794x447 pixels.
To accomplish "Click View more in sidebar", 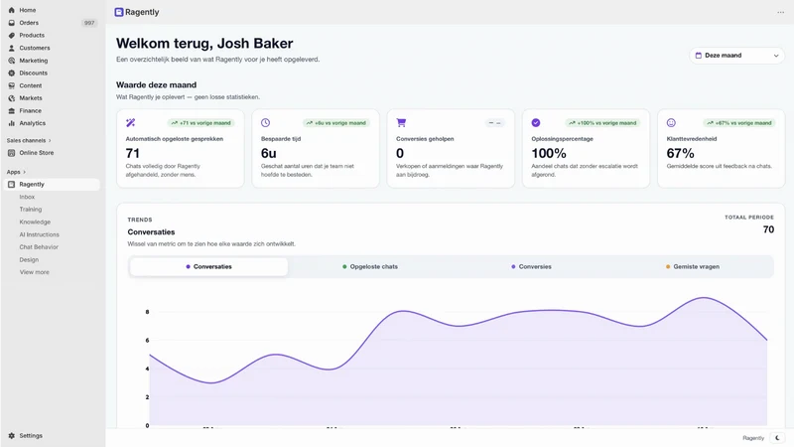I will pyautogui.click(x=35, y=272).
